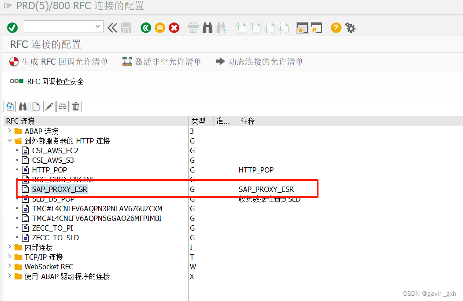Confirm with the green checkmark icon
Image resolution: width=463 pixels, height=301 pixels.
coord(12,27)
